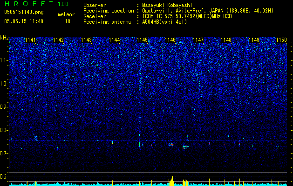Click the HROFFT title text
Screen dimensions: 293x186
tap(29, 4)
